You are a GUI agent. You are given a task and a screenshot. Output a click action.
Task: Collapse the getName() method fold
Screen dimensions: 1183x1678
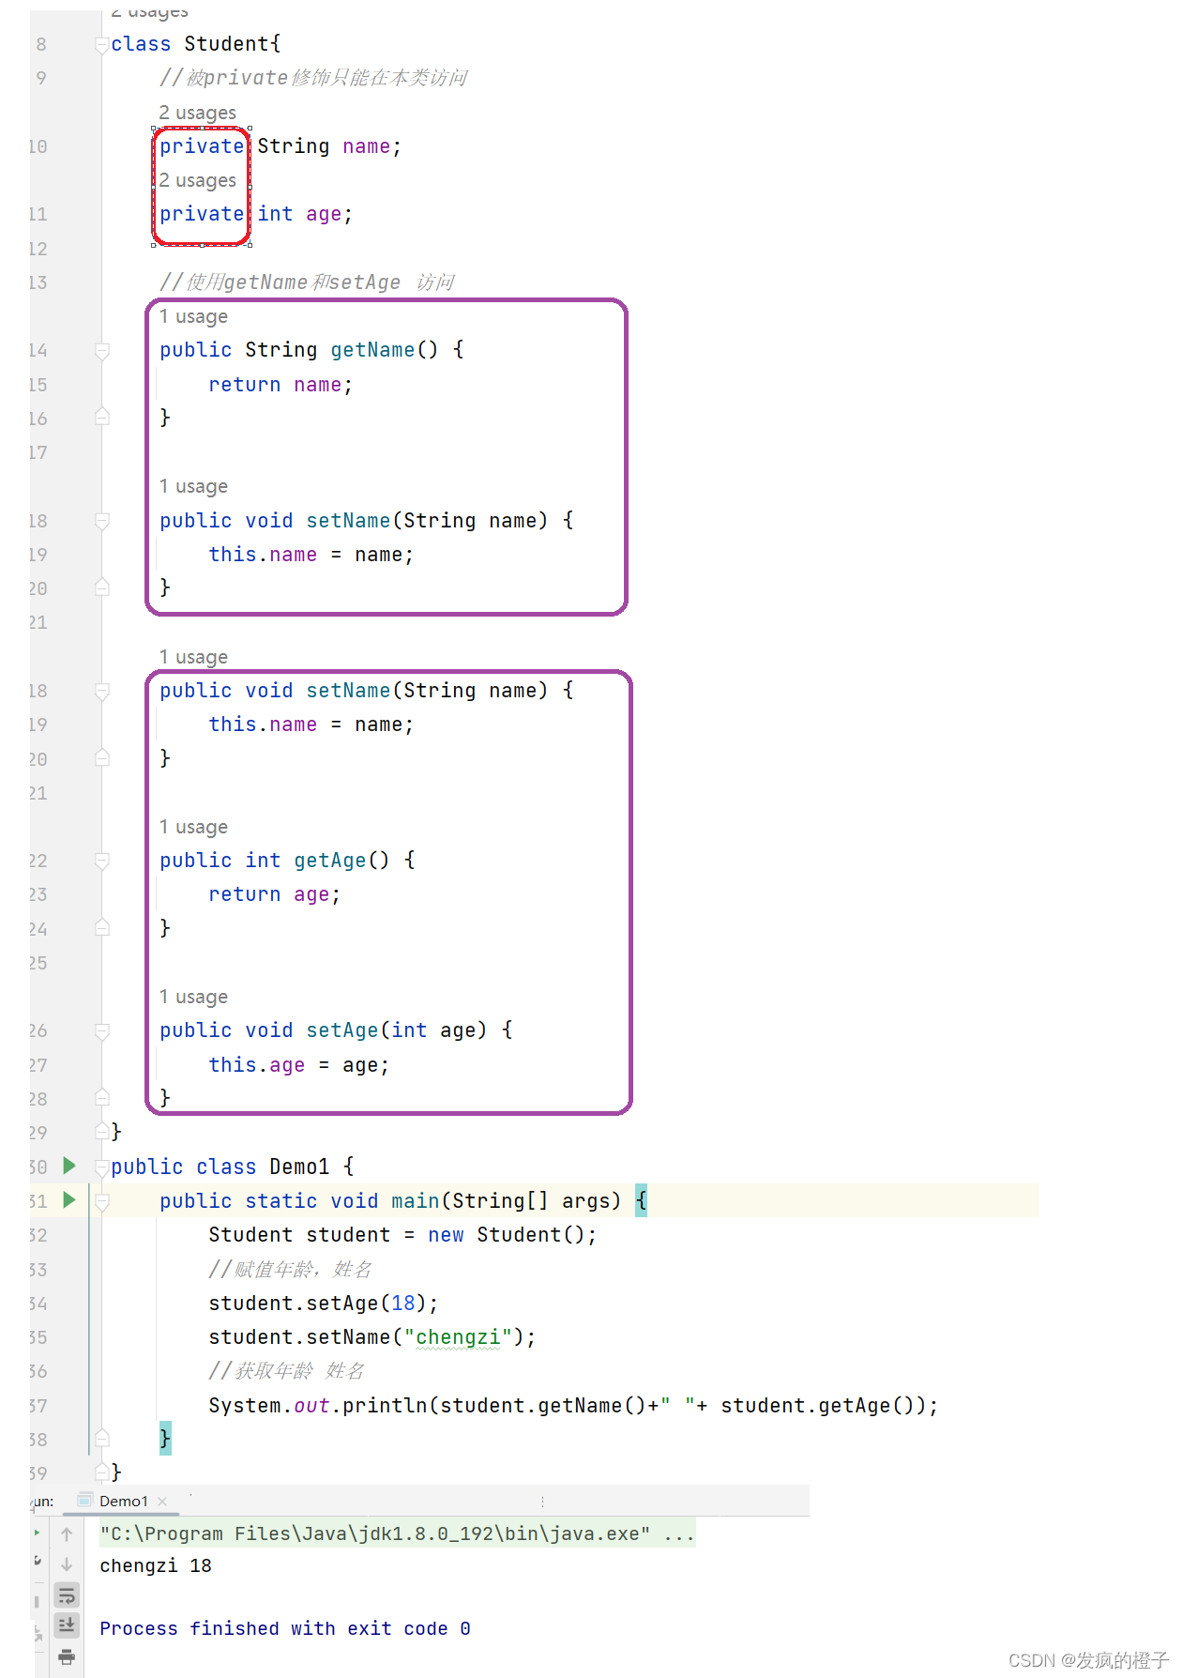102,351
